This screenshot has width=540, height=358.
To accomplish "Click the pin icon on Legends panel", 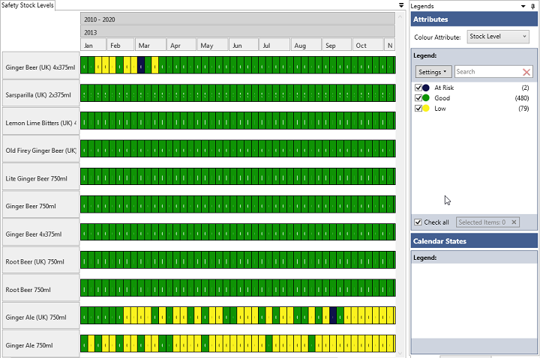I will [533, 5].
